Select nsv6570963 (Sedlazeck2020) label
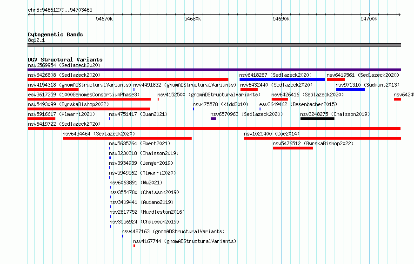The height and width of the screenshot is (264, 414). pyautogui.click(x=247, y=114)
